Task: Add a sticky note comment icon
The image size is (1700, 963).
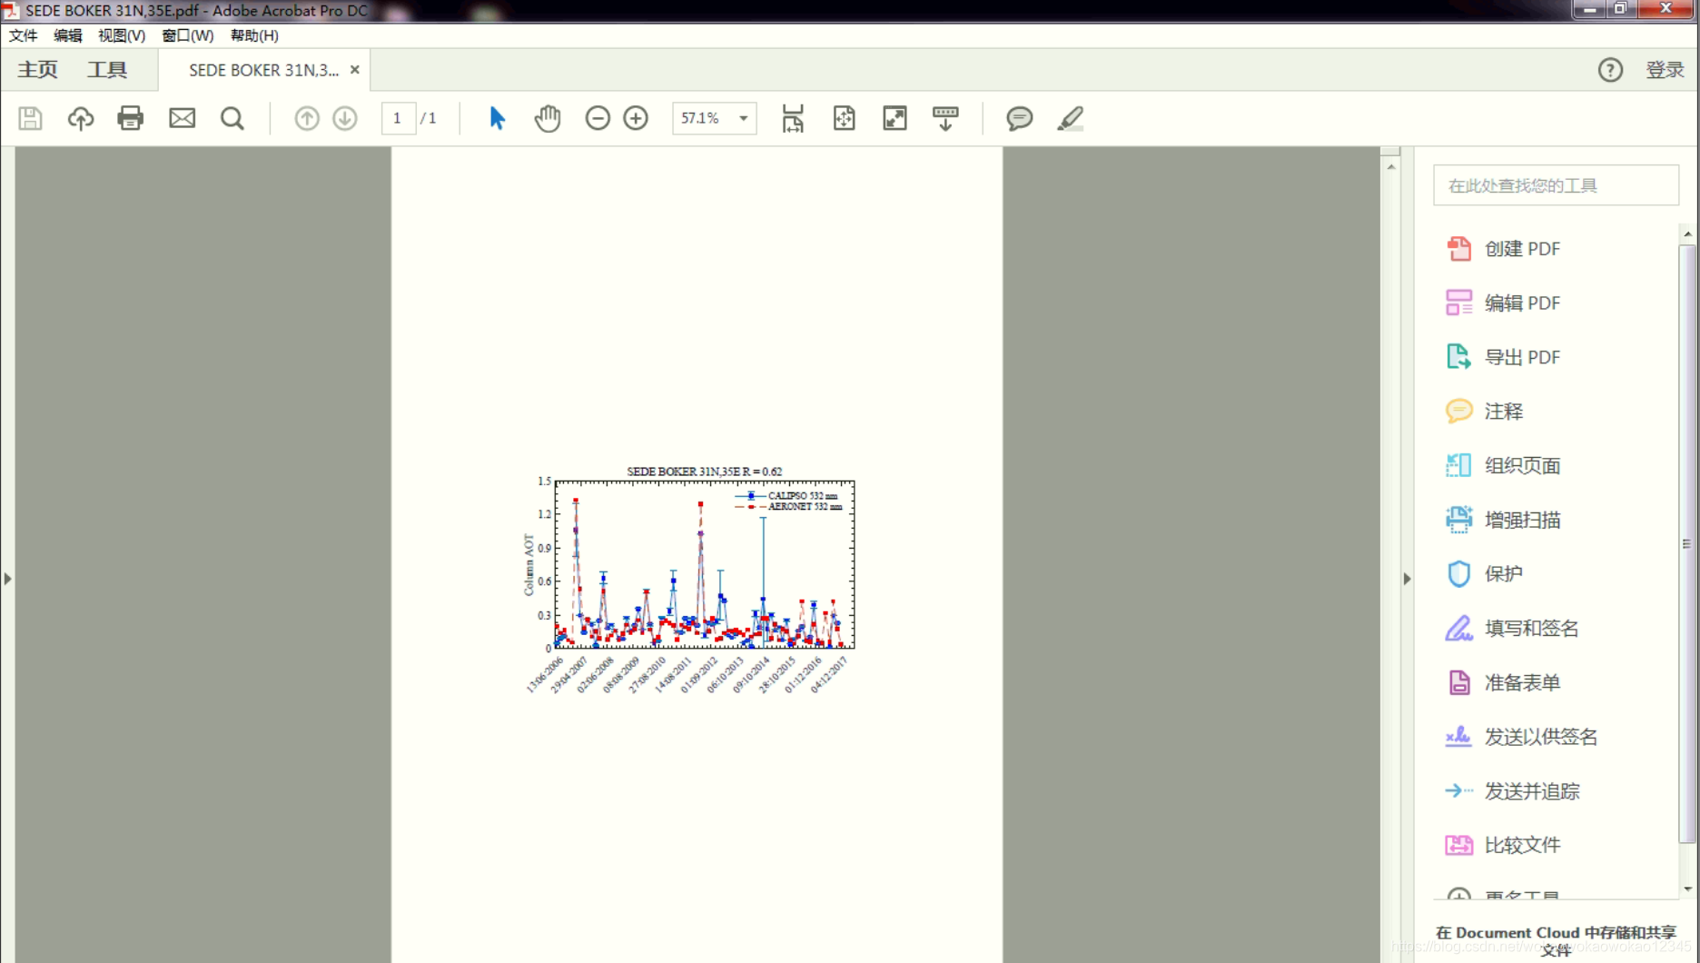Action: tap(1019, 118)
